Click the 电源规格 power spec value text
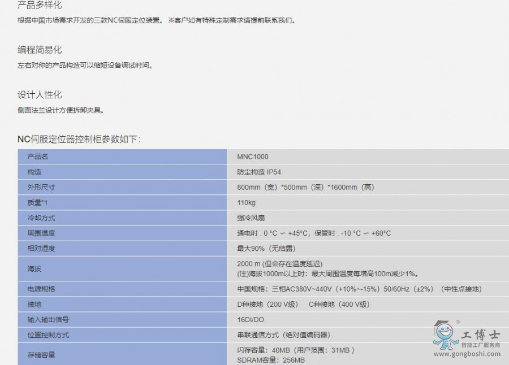 tap(359, 289)
